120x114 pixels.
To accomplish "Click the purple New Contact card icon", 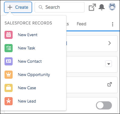I will 8,61.
